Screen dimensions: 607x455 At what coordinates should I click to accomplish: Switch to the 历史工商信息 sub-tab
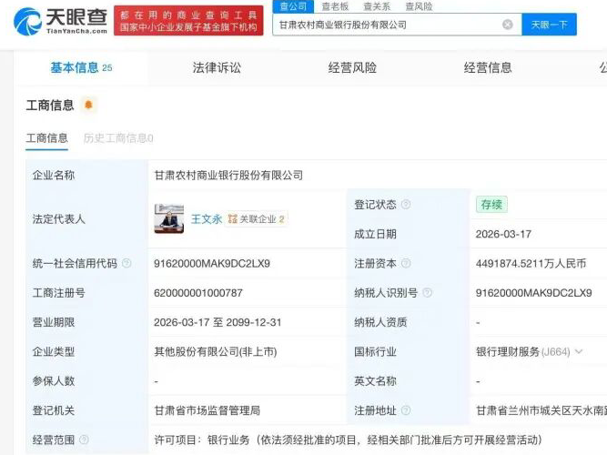tap(118, 138)
